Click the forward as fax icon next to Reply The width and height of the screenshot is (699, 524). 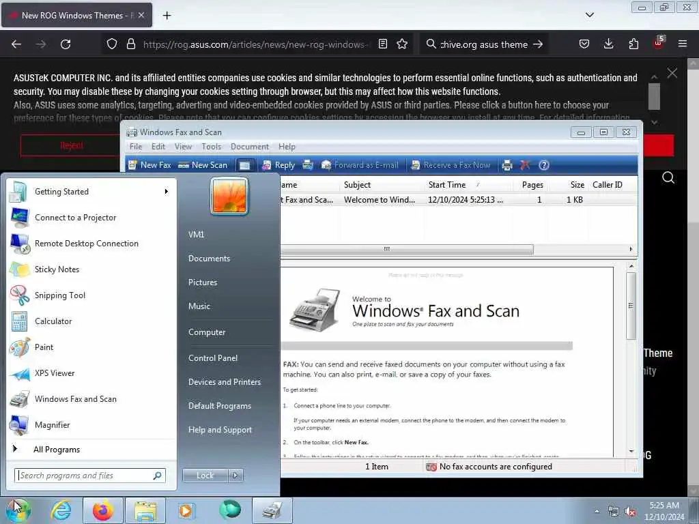pyautogui.click(x=308, y=165)
